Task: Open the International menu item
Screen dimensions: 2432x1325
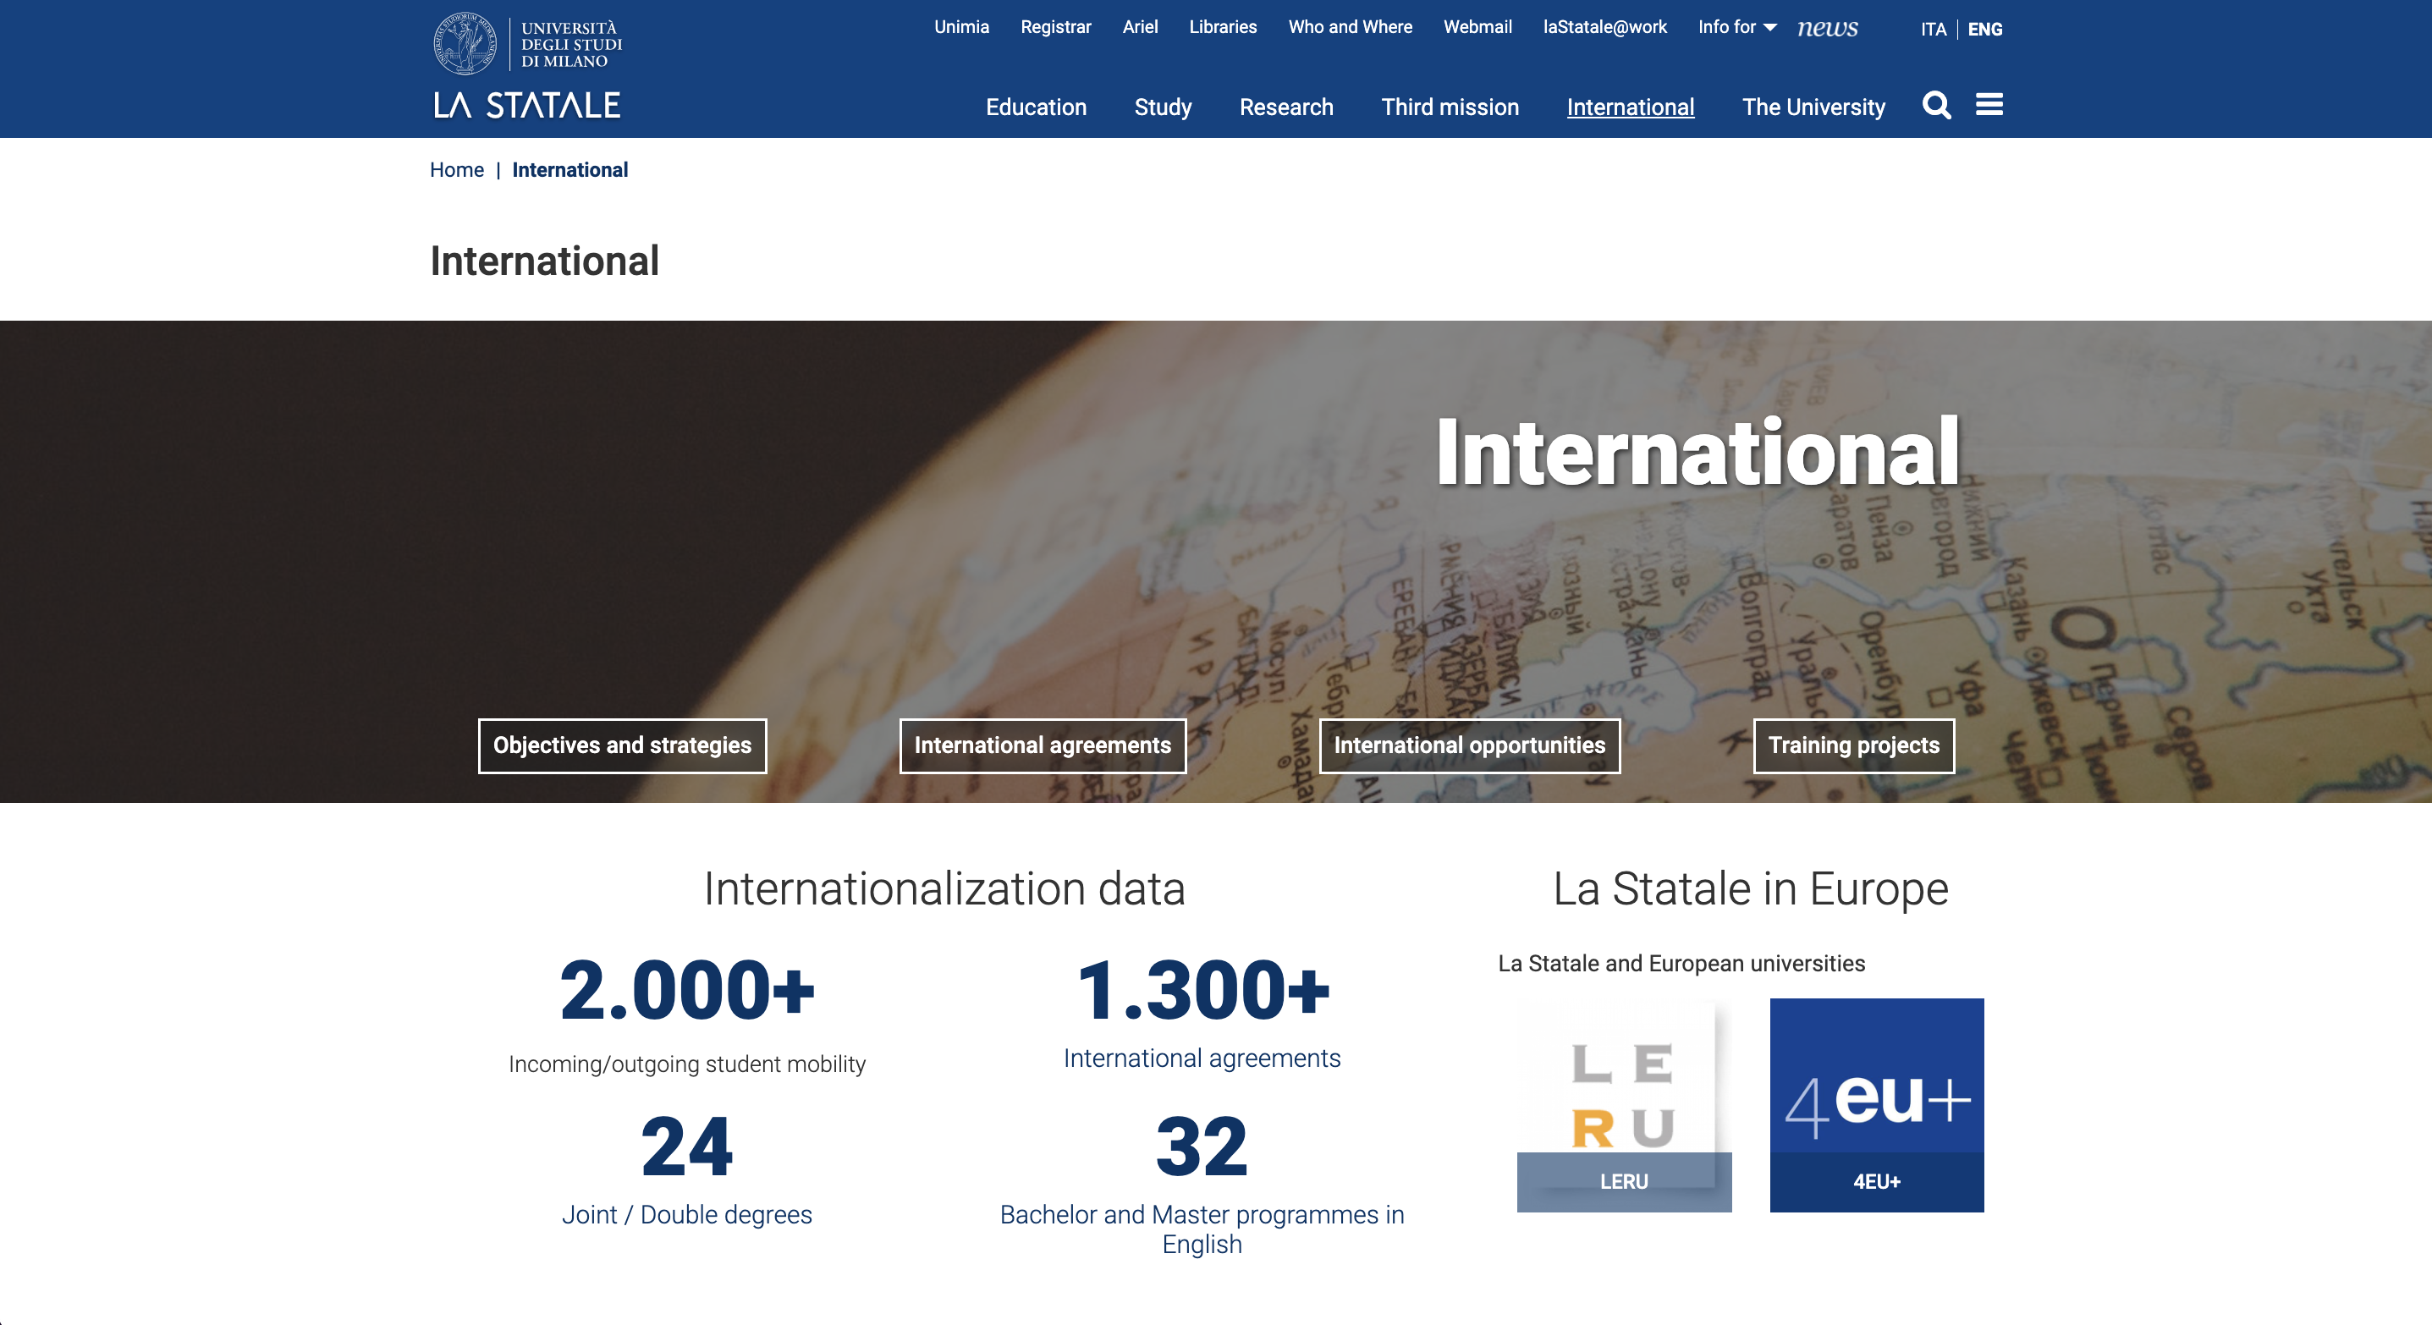Action: [1630, 107]
